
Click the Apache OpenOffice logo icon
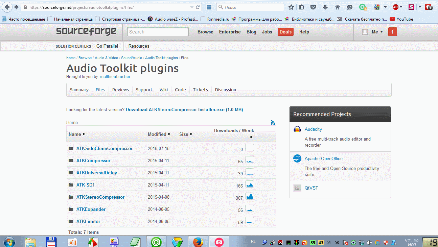[297, 159]
